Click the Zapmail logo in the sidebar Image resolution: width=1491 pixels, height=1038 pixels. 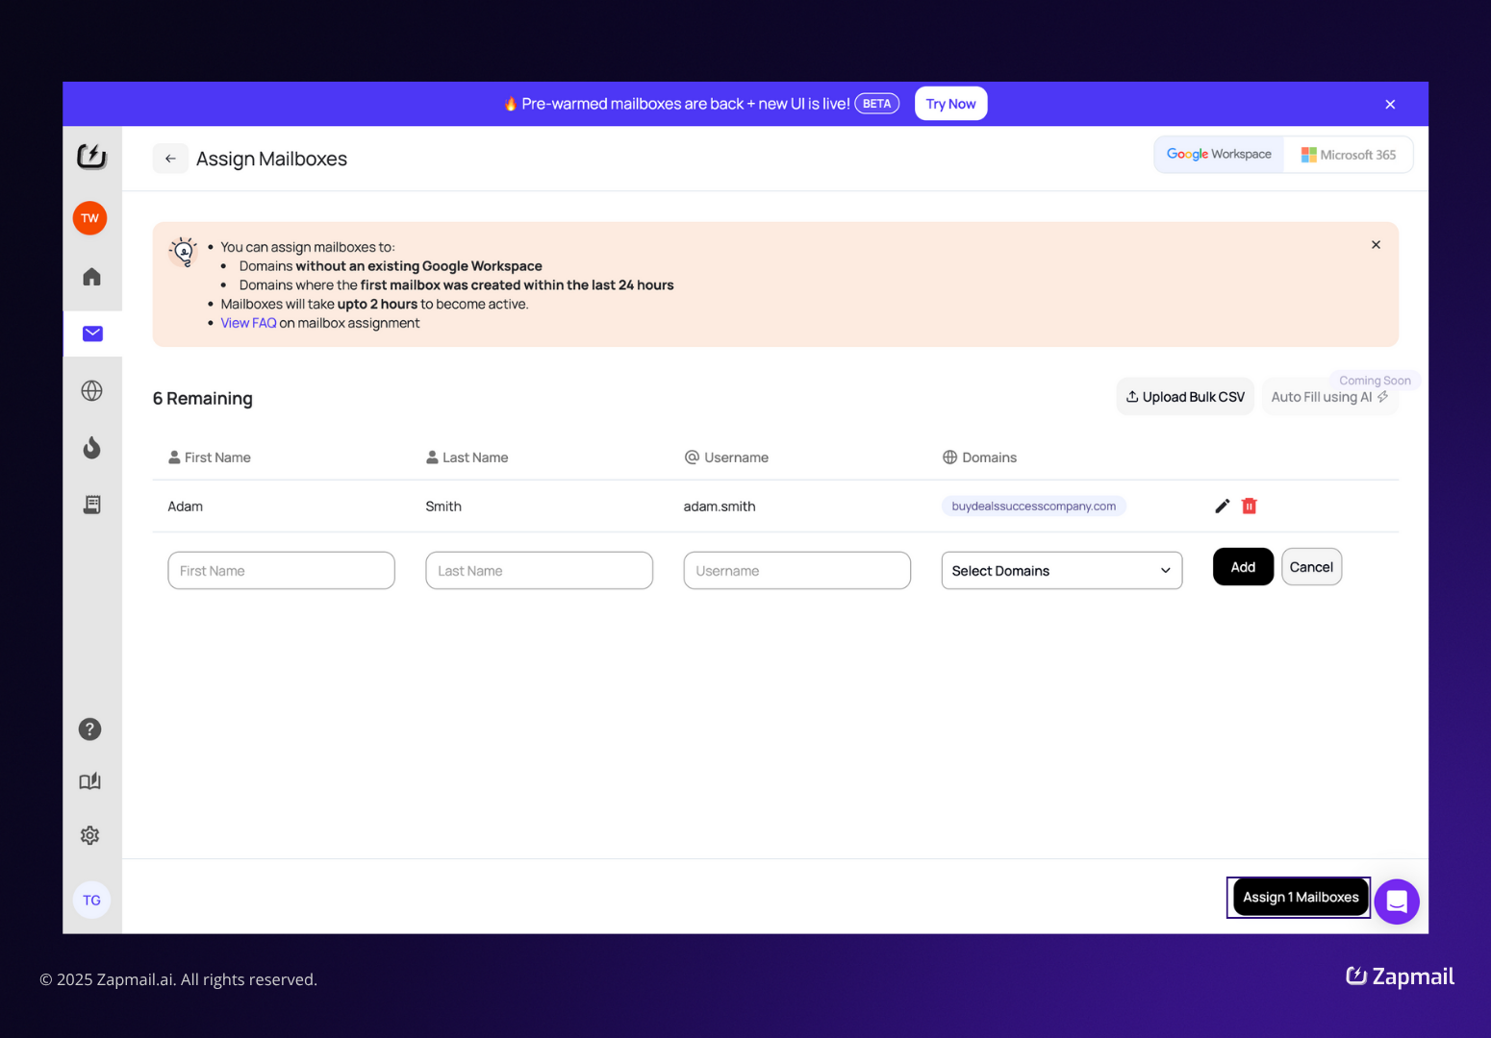pos(91,156)
